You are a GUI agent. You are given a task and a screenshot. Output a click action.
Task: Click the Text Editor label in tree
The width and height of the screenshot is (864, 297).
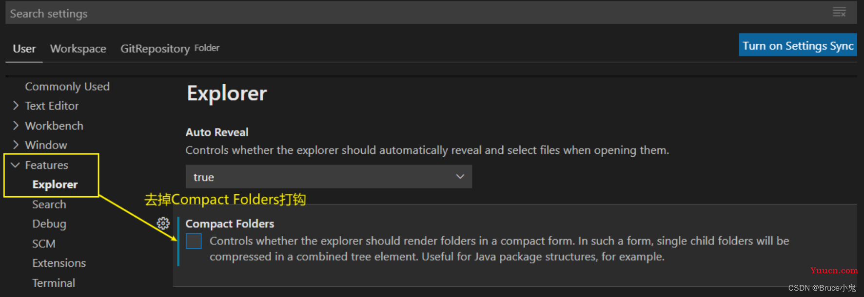pos(52,106)
